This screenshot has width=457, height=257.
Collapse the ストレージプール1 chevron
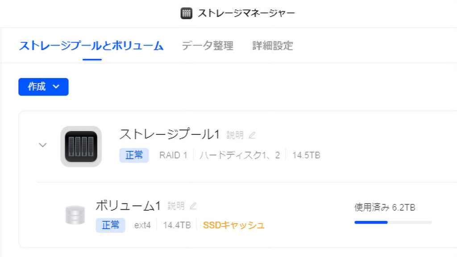click(43, 145)
